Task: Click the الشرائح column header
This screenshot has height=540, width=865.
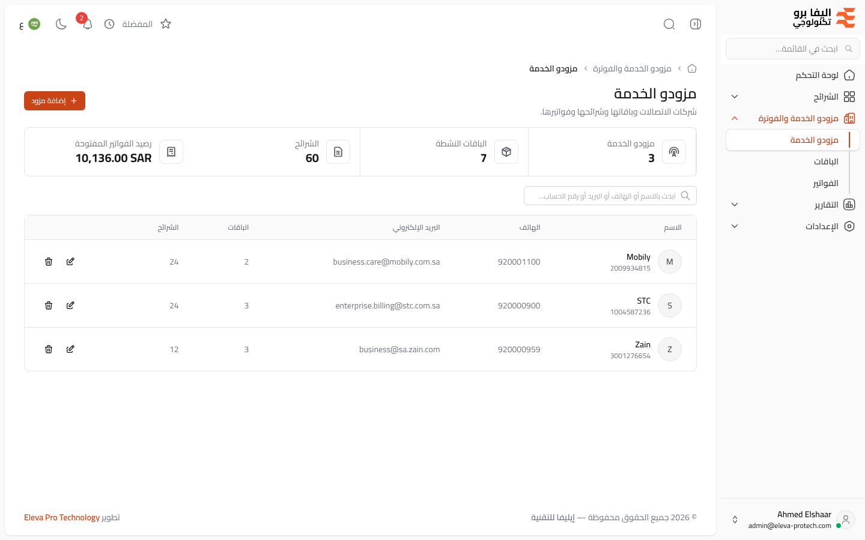Action: point(168,227)
